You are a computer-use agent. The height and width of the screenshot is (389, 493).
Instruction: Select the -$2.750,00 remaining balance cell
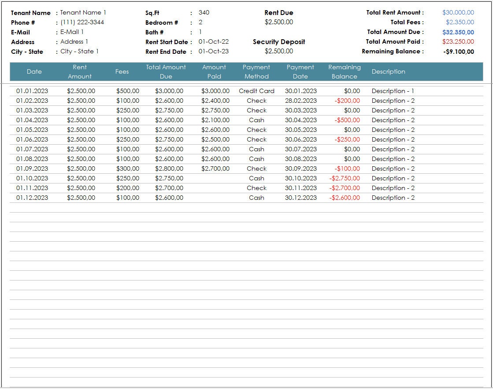345,179
